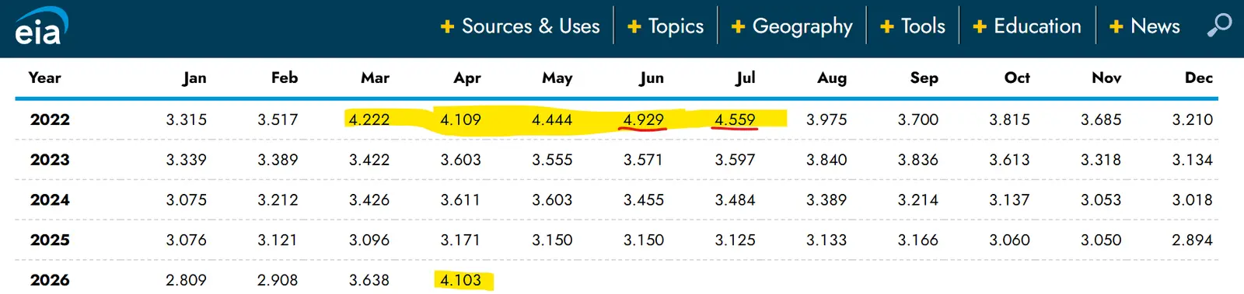The width and height of the screenshot is (1244, 294).
Task: Click the 3.700 value for September 2022
Action: [918, 119]
